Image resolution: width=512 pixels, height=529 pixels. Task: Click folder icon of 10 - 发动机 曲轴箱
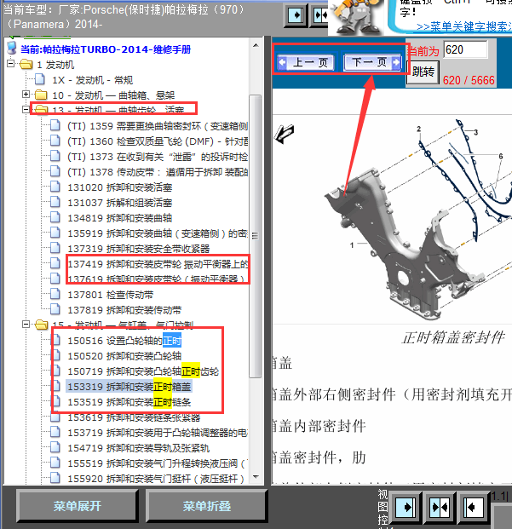[x=41, y=95]
